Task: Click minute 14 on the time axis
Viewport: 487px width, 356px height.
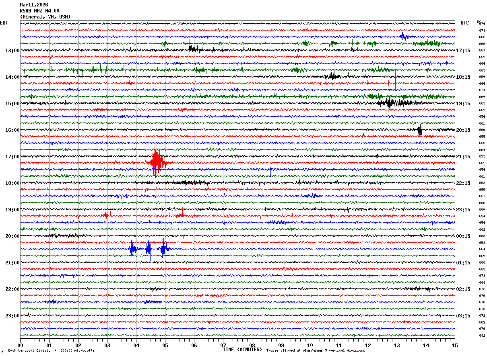Action: [426, 345]
